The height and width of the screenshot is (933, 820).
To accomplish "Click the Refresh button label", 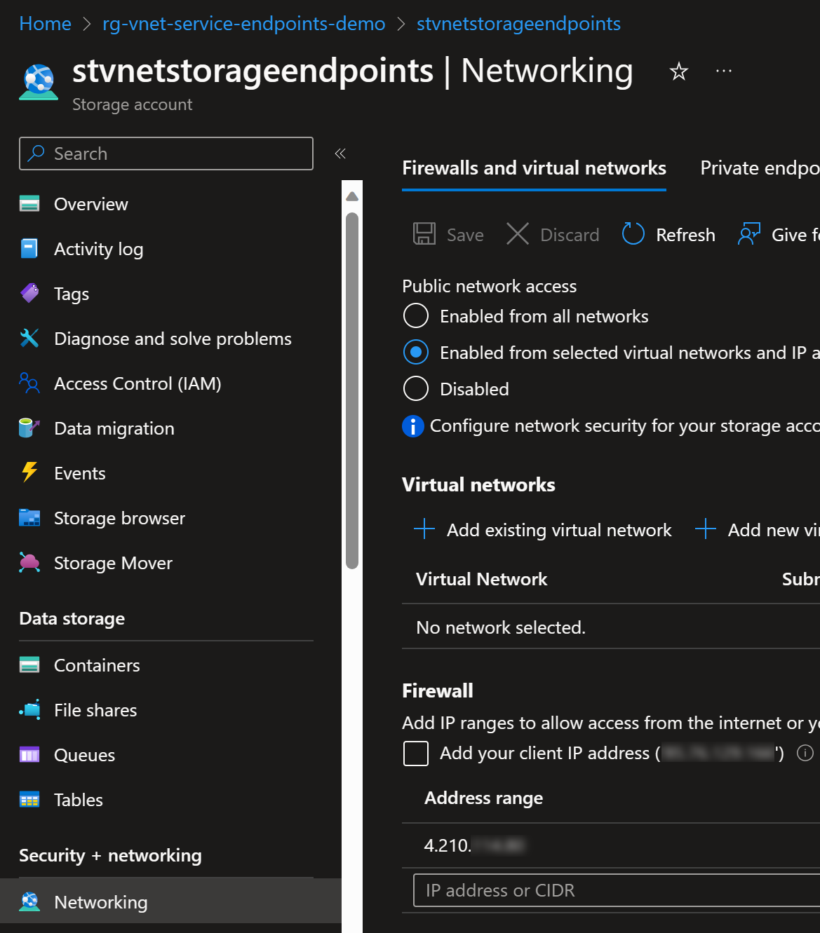I will pos(685,235).
